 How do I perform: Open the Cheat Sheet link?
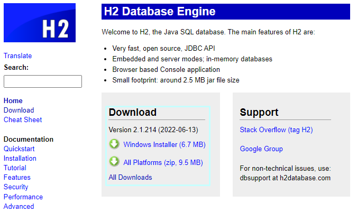pos(23,119)
